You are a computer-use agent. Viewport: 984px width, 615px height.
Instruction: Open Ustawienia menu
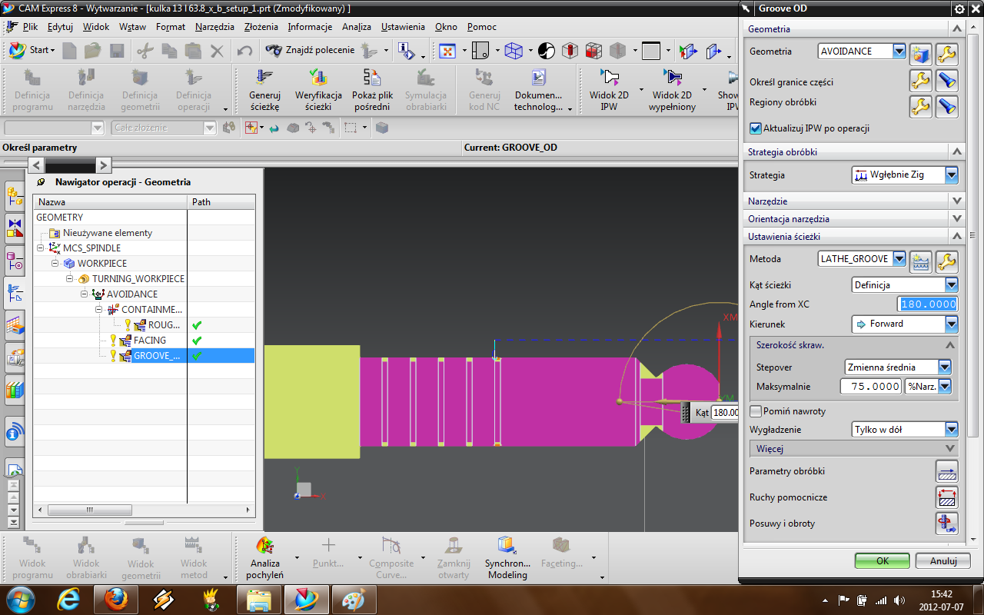(x=403, y=27)
